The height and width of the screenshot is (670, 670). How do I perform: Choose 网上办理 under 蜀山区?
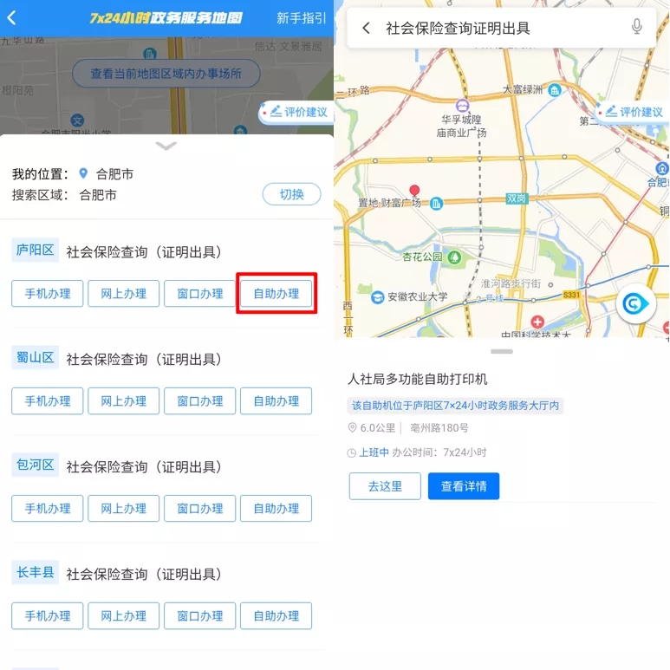point(123,400)
